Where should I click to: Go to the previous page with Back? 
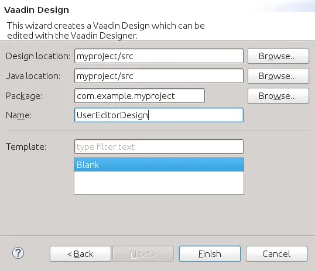(80, 253)
